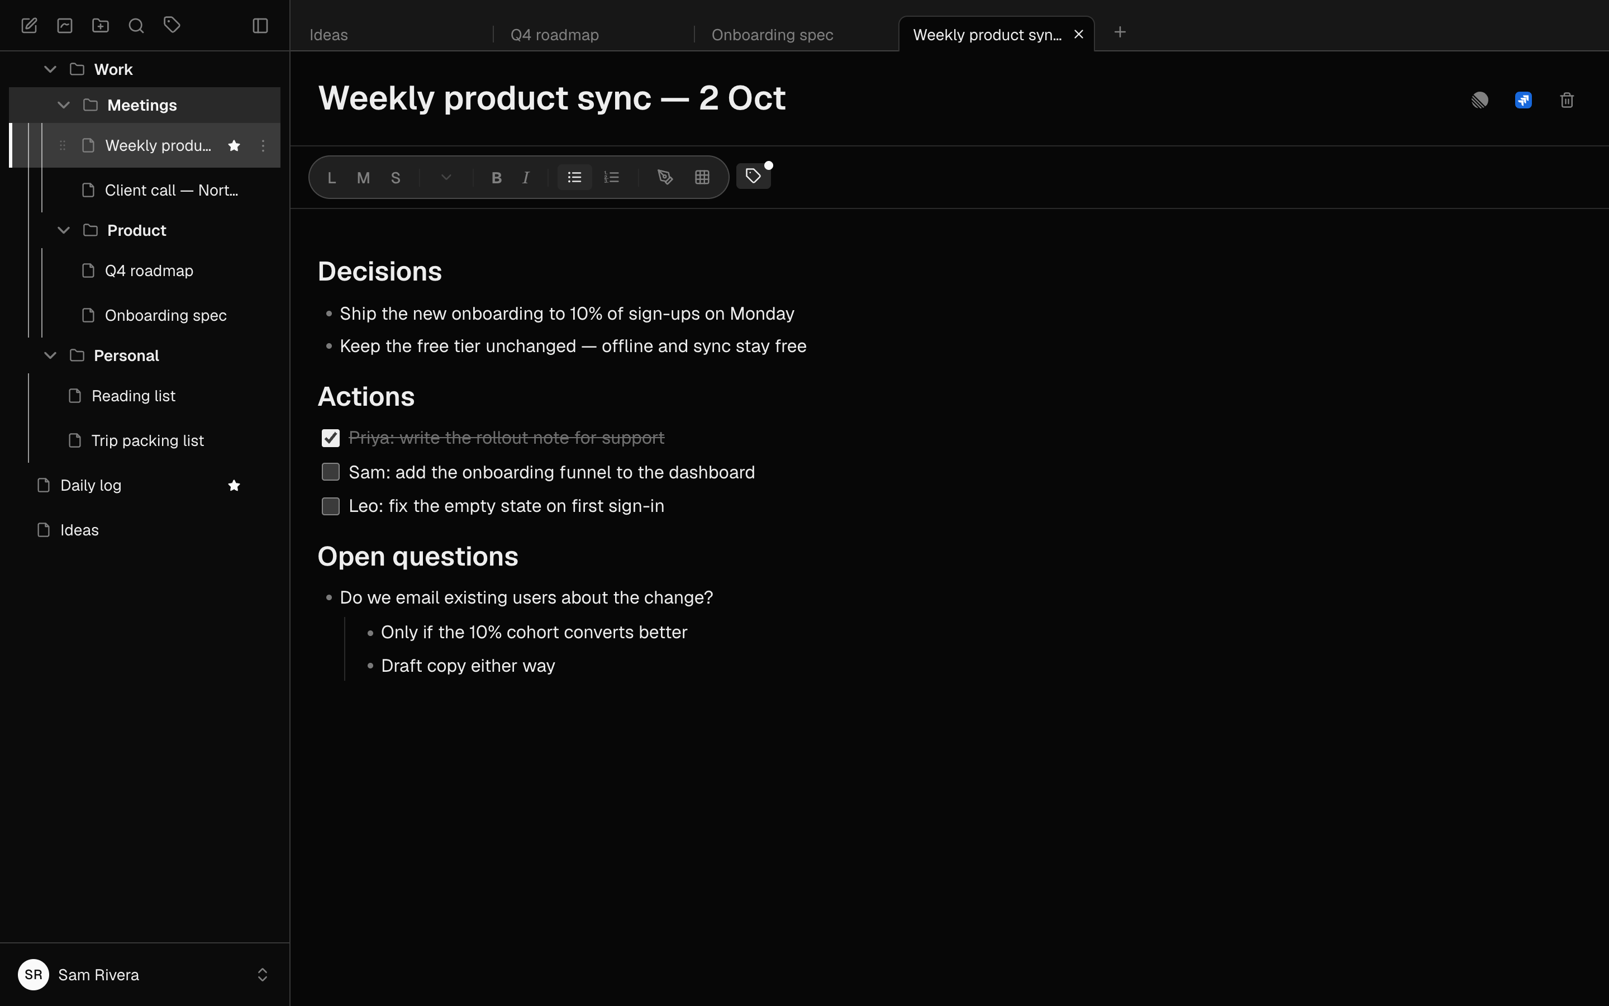Switch to the Ideas tab
The width and height of the screenshot is (1609, 1006).
[x=392, y=35]
